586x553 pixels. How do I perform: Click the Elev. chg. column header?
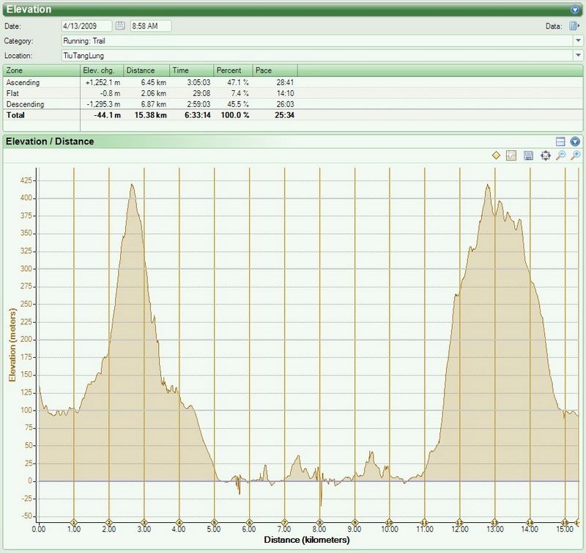tap(101, 70)
